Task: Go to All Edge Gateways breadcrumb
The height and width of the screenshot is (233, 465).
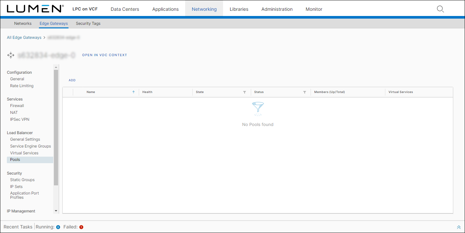Action: coord(24,38)
